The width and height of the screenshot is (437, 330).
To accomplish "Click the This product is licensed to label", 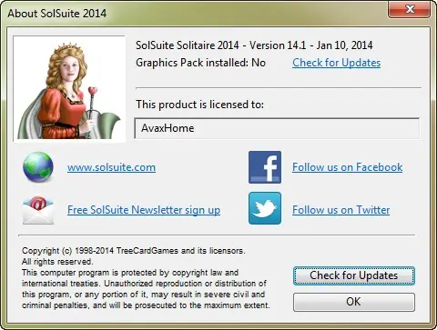I will coord(199,105).
